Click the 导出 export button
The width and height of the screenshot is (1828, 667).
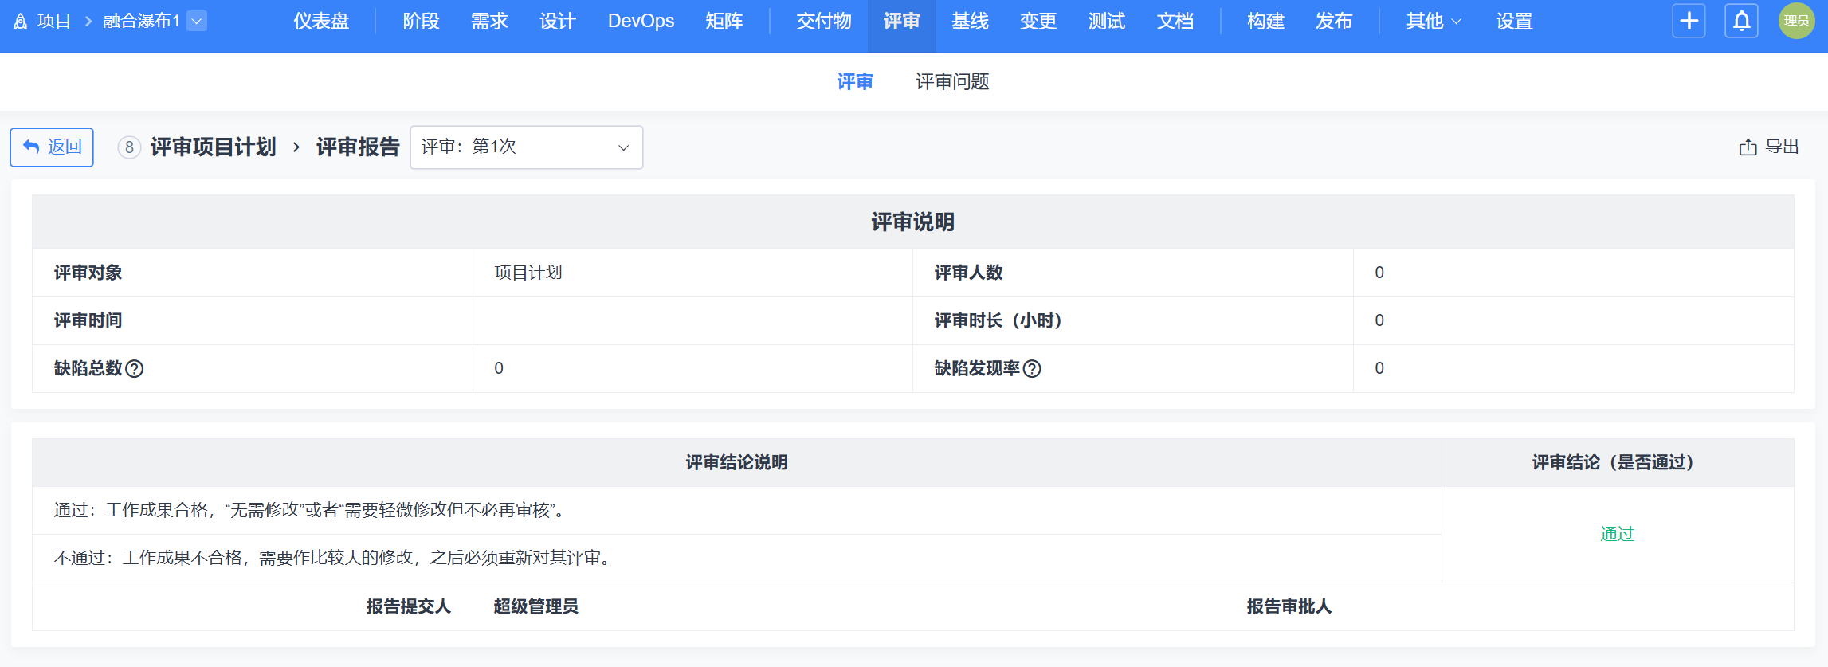pyautogui.click(x=1769, y=147)
